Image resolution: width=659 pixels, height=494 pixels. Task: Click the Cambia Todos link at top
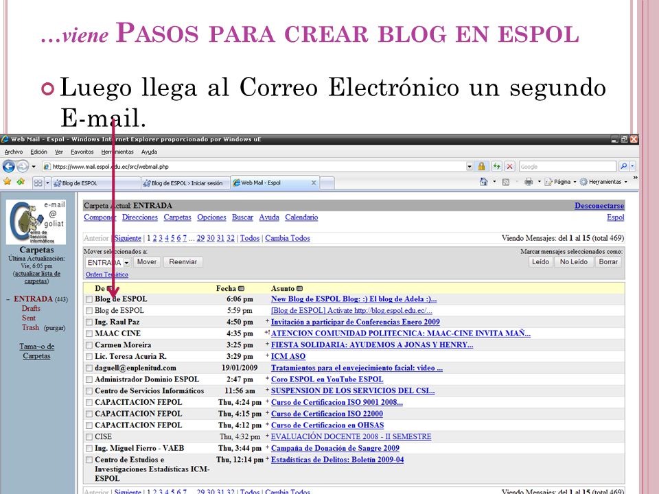tap(288, 238)
